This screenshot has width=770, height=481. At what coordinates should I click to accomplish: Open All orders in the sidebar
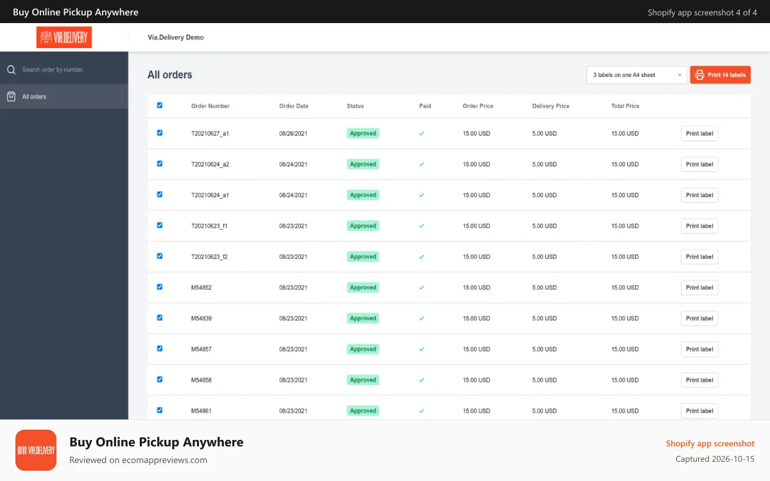tap(64, 97)
